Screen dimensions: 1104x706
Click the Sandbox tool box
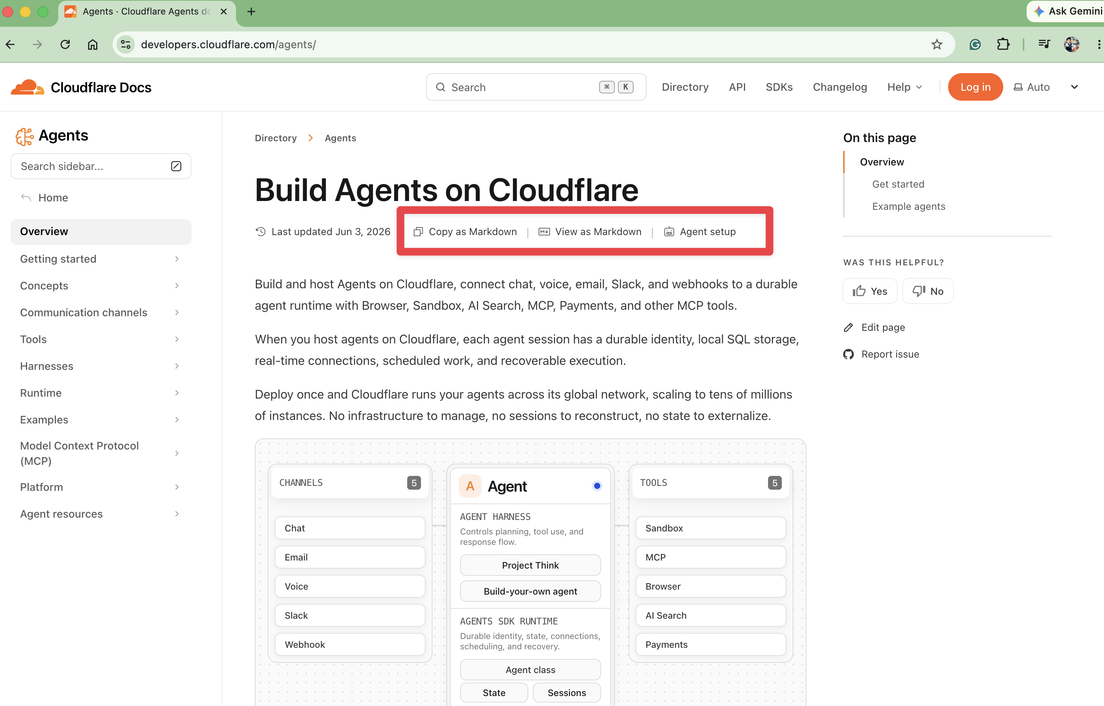click(x=711, y=528)
